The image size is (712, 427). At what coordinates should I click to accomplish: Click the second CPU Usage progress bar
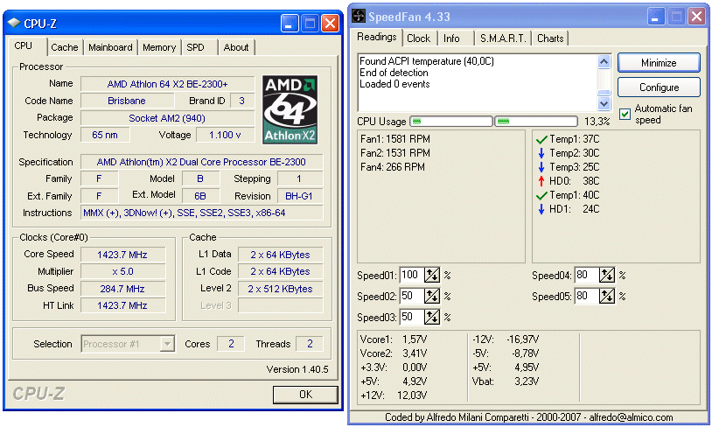536,122
